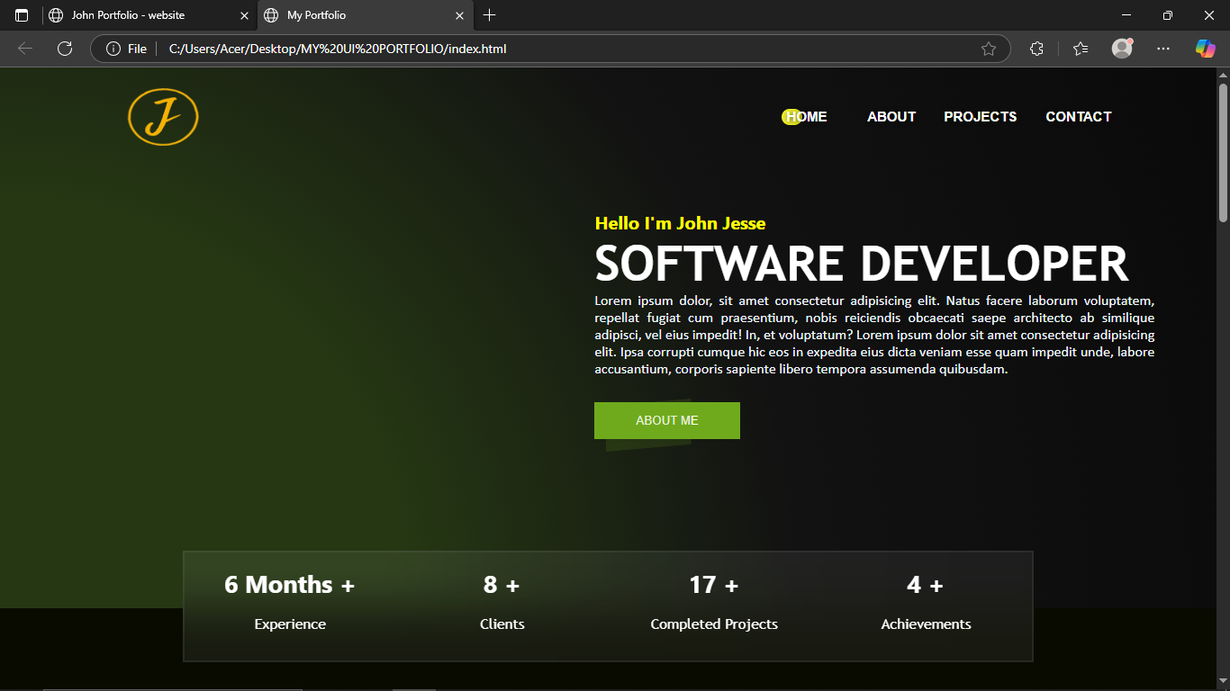Screen dimensions: 1230x691
Task: Open Settings and more ellipsis menu
Action: [1163, 49]
